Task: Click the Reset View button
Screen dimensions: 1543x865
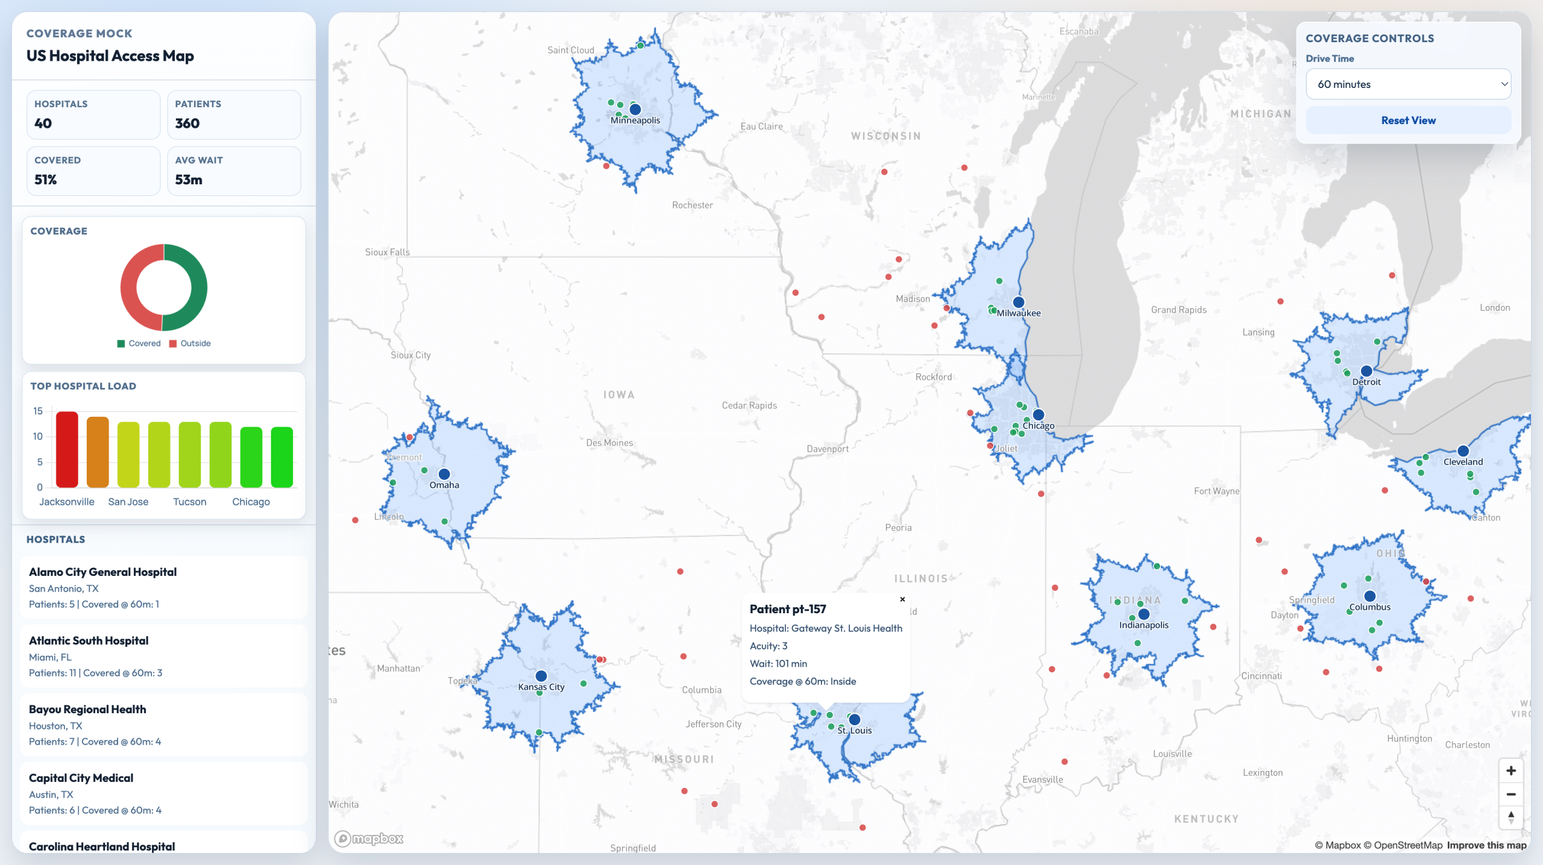Action: 1408,120
